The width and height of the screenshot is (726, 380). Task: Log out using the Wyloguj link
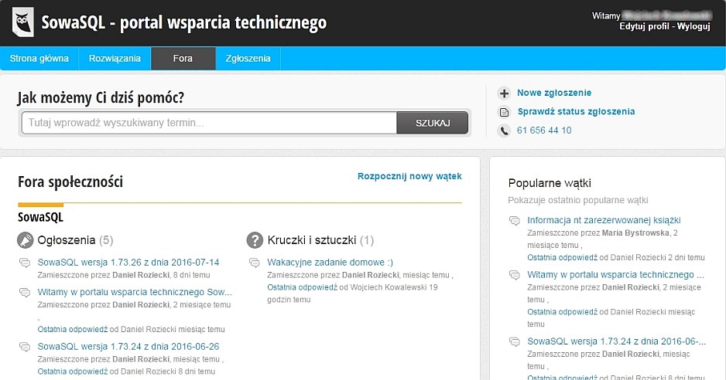click(693, 26)
